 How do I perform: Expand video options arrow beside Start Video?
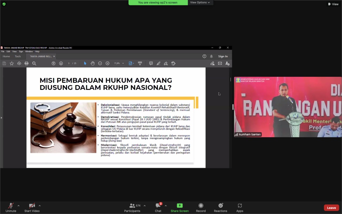(x=40, y=206)
